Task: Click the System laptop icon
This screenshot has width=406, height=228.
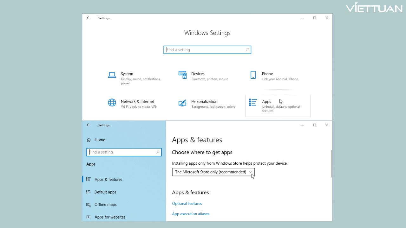Action: (112, 75)
